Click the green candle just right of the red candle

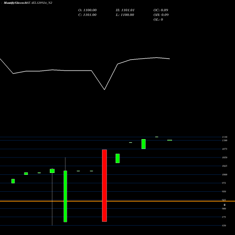(117, 158)
